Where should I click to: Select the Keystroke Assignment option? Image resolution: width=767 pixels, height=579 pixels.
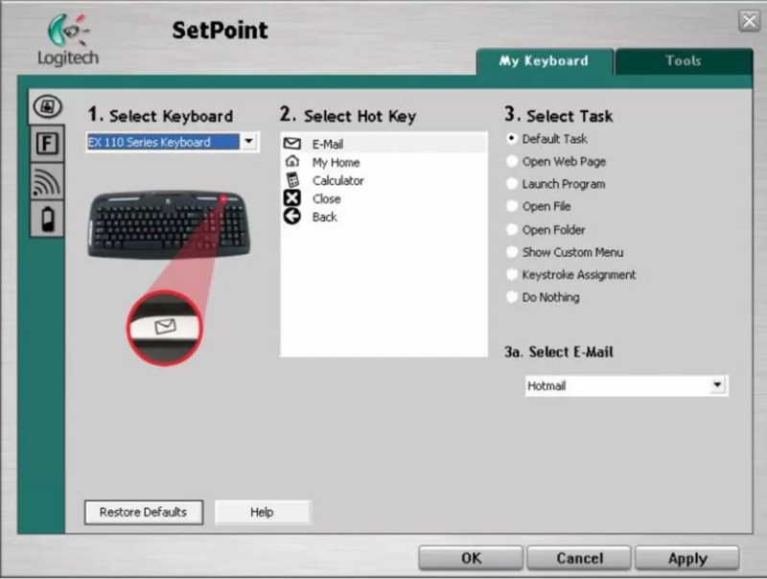571,275
